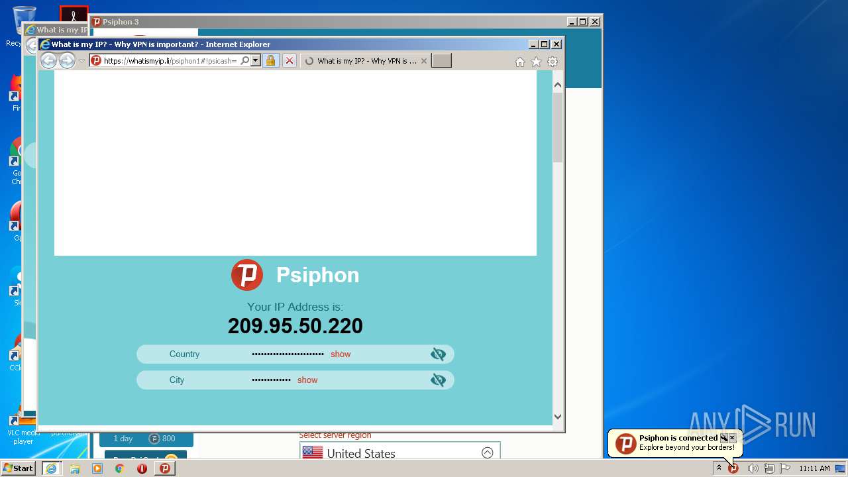Click the page scrollbar down arrow
This screenshot has width=848, height=477.
click(557, 417)
